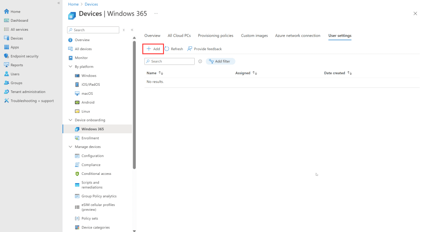
Task: Open Tenant administration icon
Action: pyautogui.click(x=7, y=92)
